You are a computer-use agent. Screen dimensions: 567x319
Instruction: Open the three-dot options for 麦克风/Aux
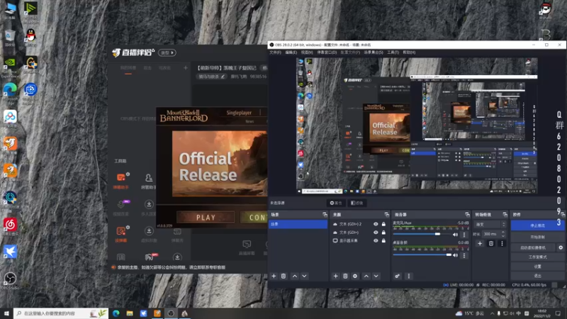pos(464,235)
